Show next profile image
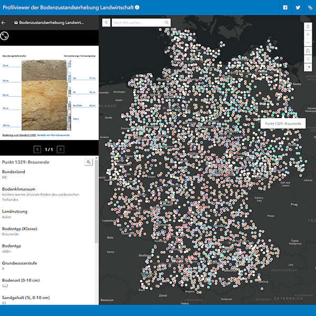Viewport: 316px width, 316px height. [x=61, y=150]
